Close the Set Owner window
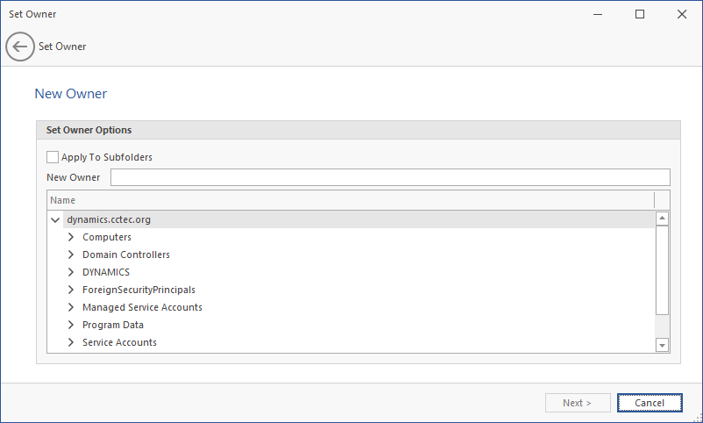Image resolution: width=703 pixels, height=423 pixels. tap(682, 14)
